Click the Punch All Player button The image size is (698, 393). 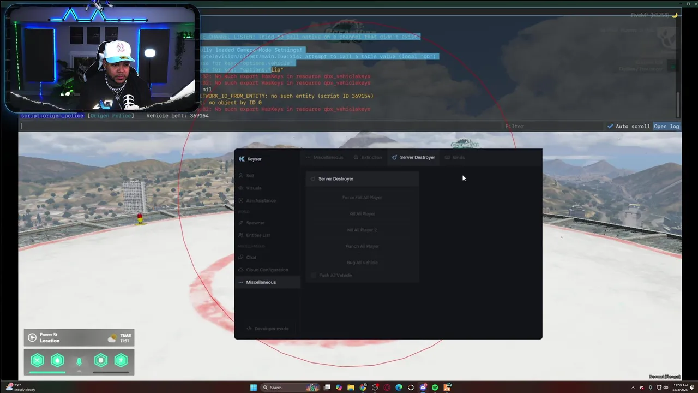pyautogui.click(x=362, y=246)
